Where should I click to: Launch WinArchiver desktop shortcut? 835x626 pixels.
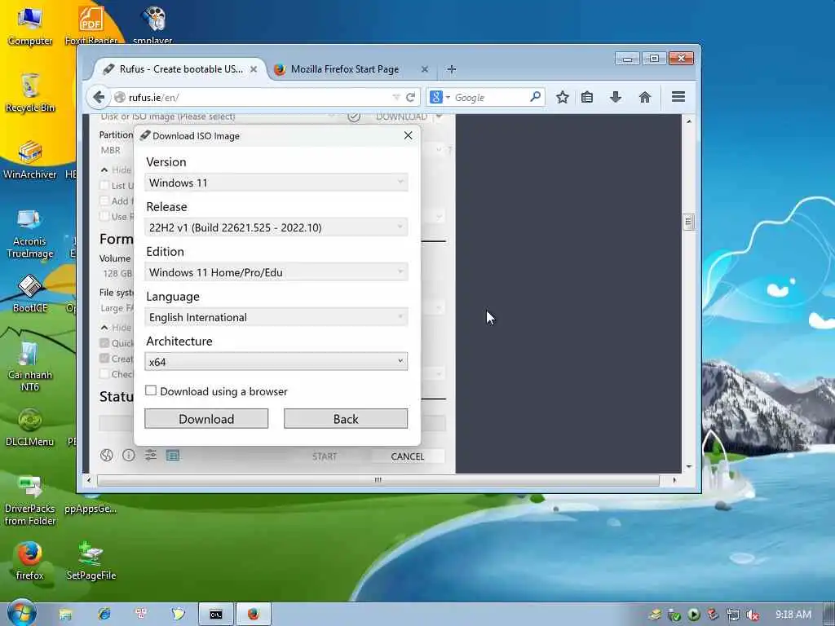pos(30,160)
